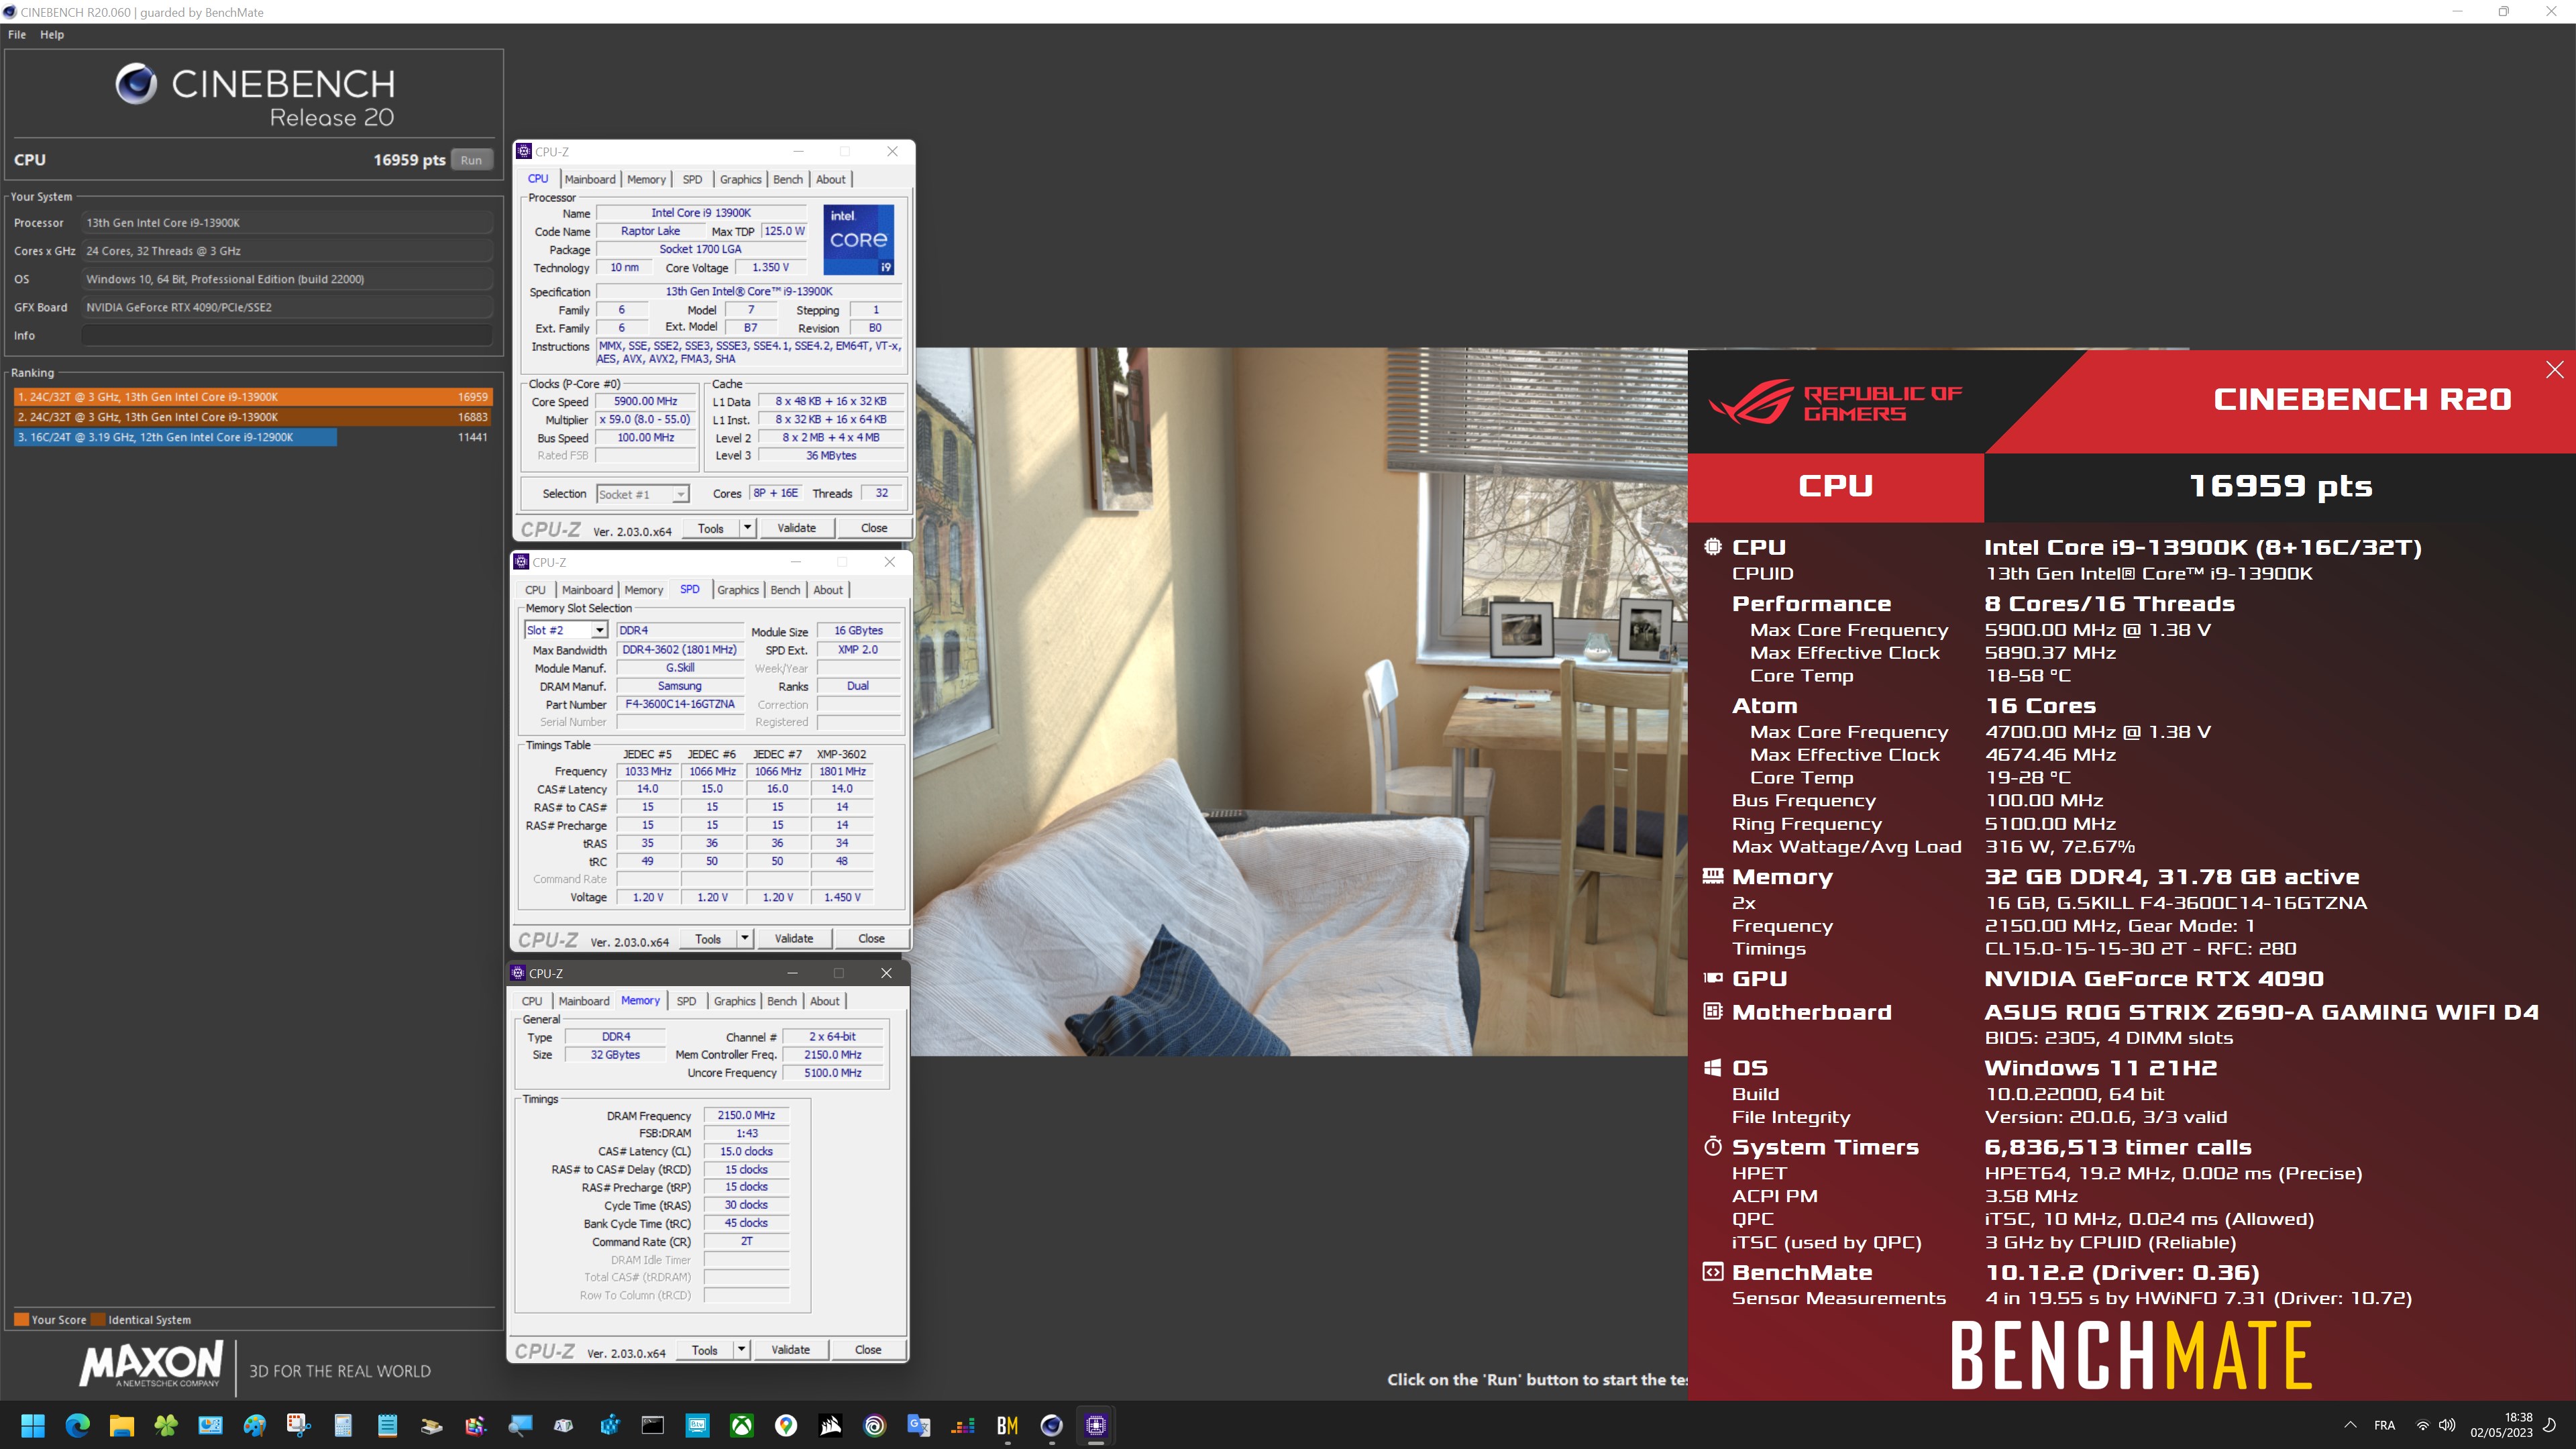Expand Tools arrow in CPU-Z SPD-tab window
The height and width of the screenshot is (1449, 2576).
(x=744, y=938)
